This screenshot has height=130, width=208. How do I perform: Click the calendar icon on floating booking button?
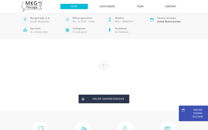[183, 110]
